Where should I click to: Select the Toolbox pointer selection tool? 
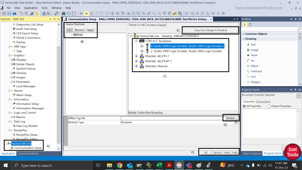pyautogui.click(x=245, y=24)
